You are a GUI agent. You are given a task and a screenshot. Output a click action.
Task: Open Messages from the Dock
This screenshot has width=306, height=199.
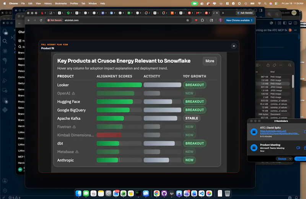pos(86,193)
